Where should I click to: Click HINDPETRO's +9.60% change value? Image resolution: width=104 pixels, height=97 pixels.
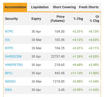[78, 65]
